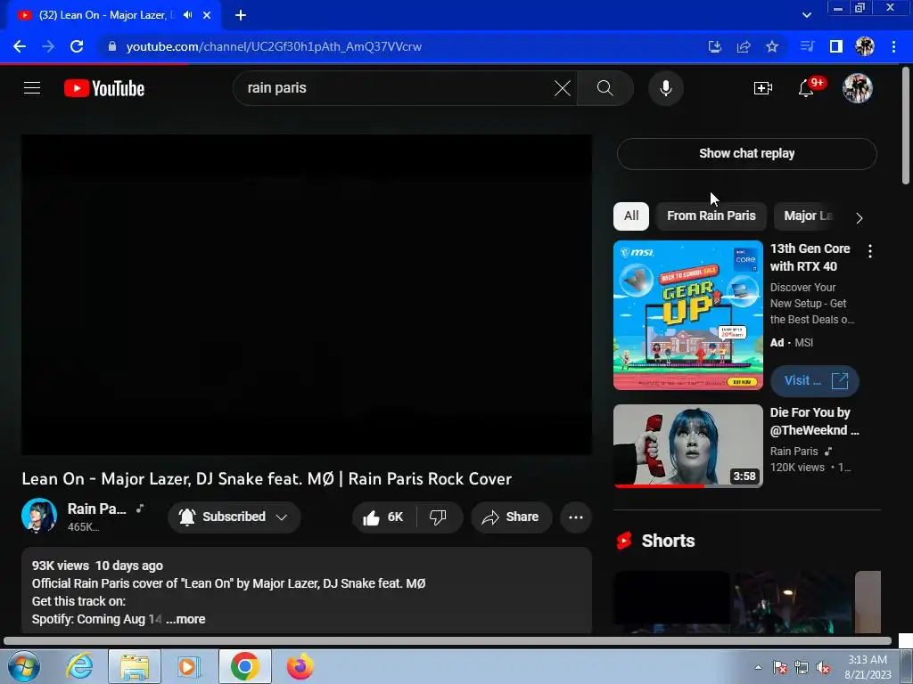Launch Internet Explorer from taskbar
This screenshot has width=913, height=684.
79,666
